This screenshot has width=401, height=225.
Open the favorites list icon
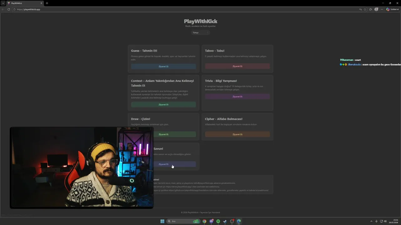point(371,9)
